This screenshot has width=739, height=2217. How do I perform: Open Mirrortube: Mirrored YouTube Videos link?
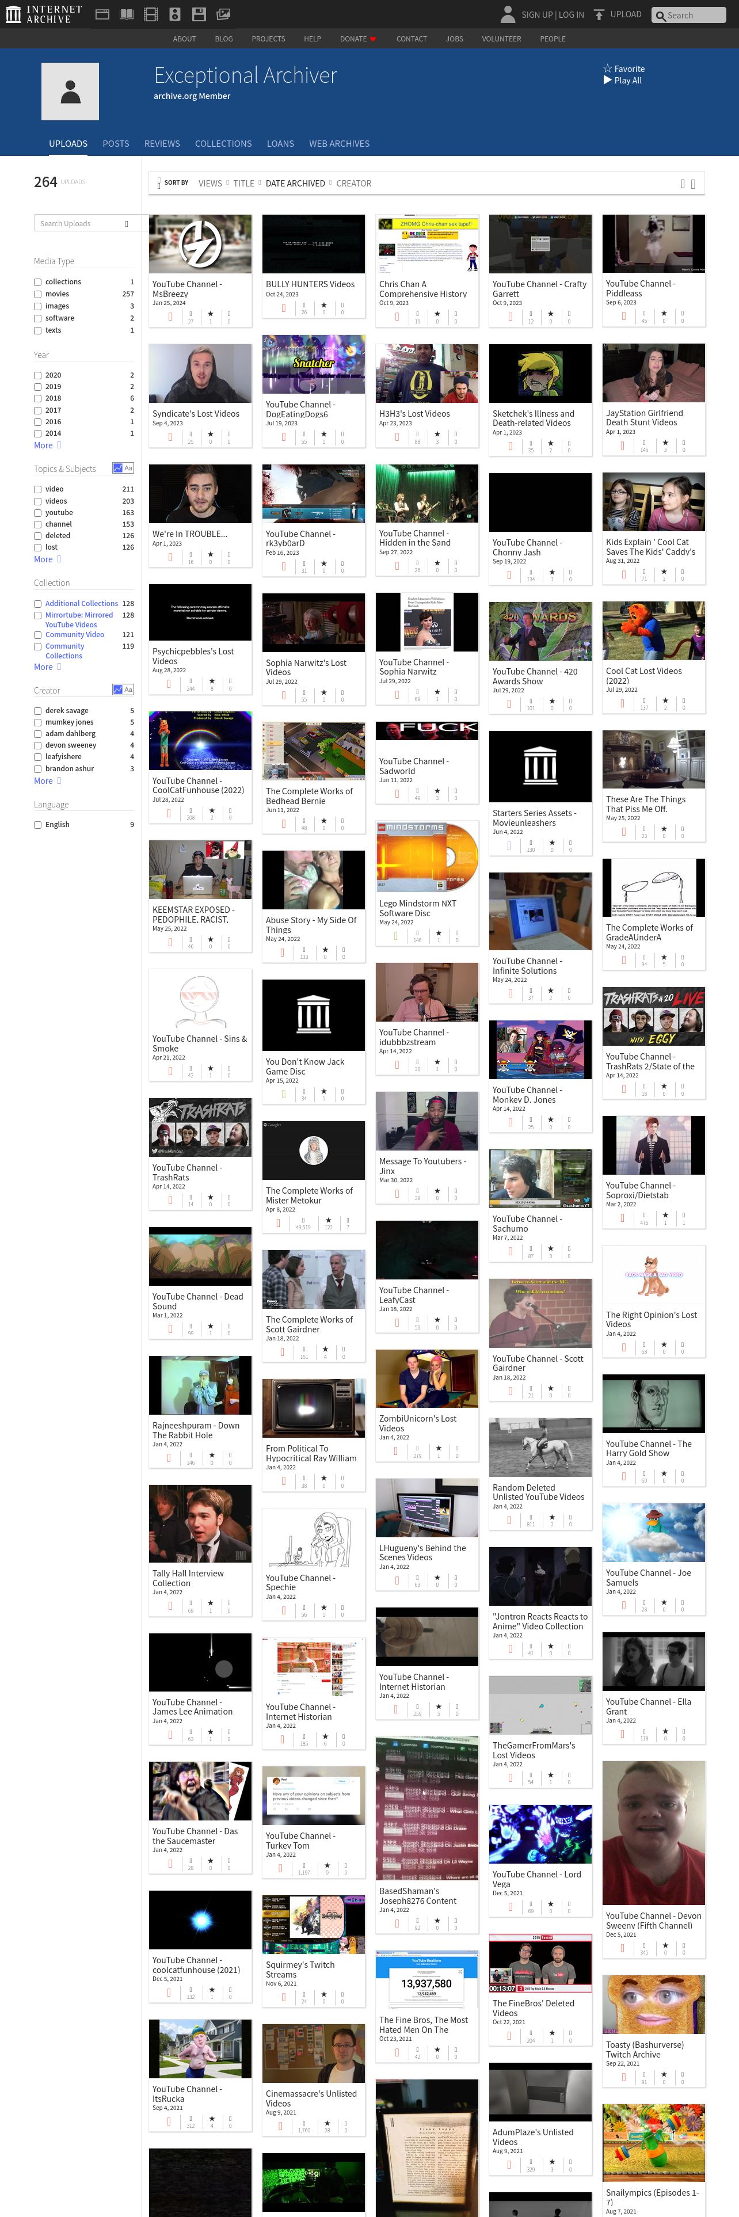pyautogui.click(x=78, y=620)
